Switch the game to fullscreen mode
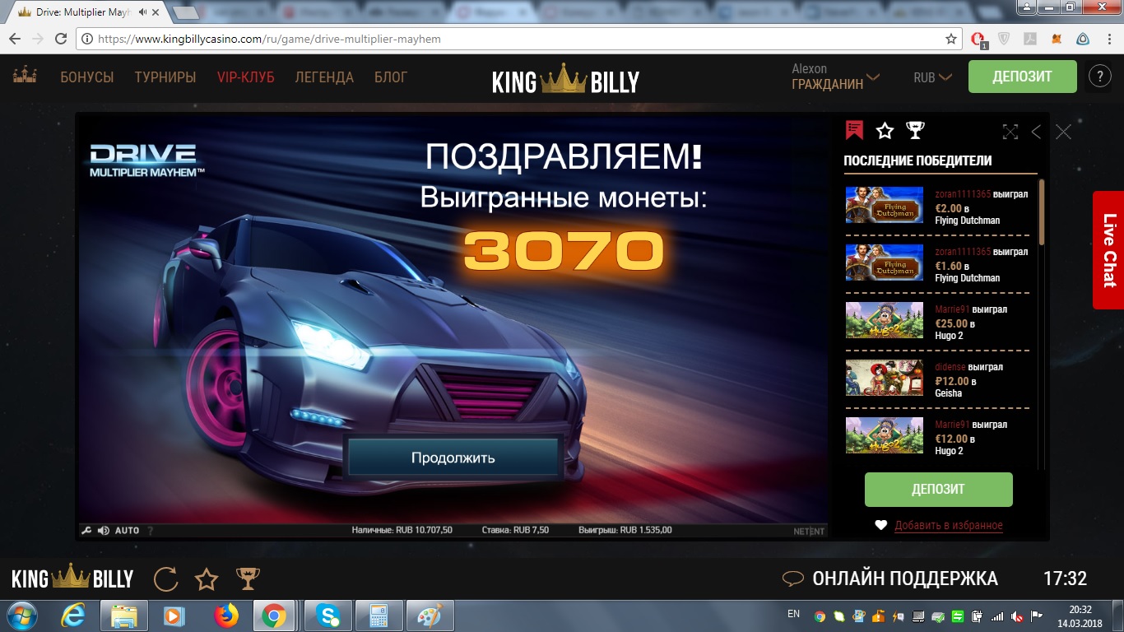 click(1010, 132)
